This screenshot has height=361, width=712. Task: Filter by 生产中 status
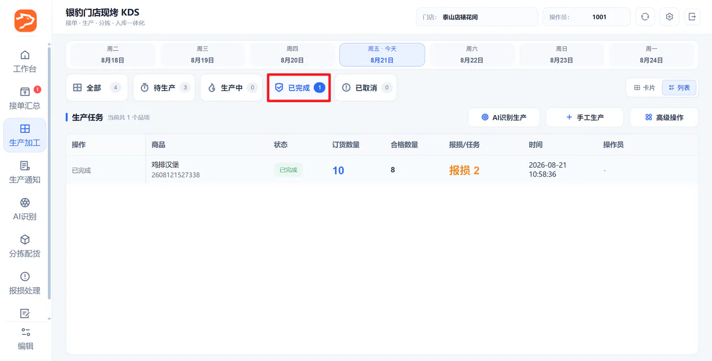231,88
